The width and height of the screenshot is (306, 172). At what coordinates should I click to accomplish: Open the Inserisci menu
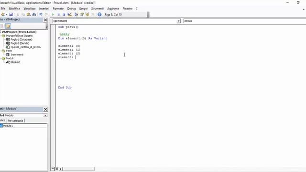click(44, 9)
